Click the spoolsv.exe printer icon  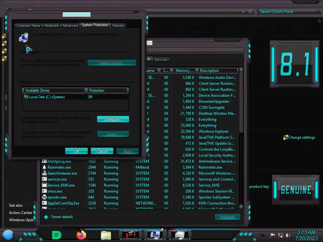(x=44, y=197)
